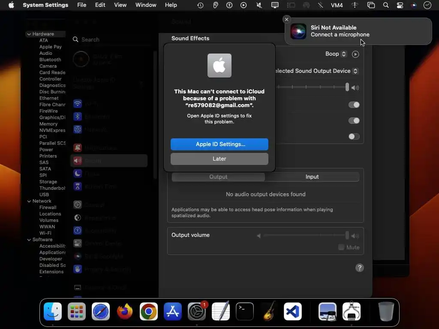This screenshot has width=439, height=329.
Task: Open System Information icon in Dock
Action: 352,311
